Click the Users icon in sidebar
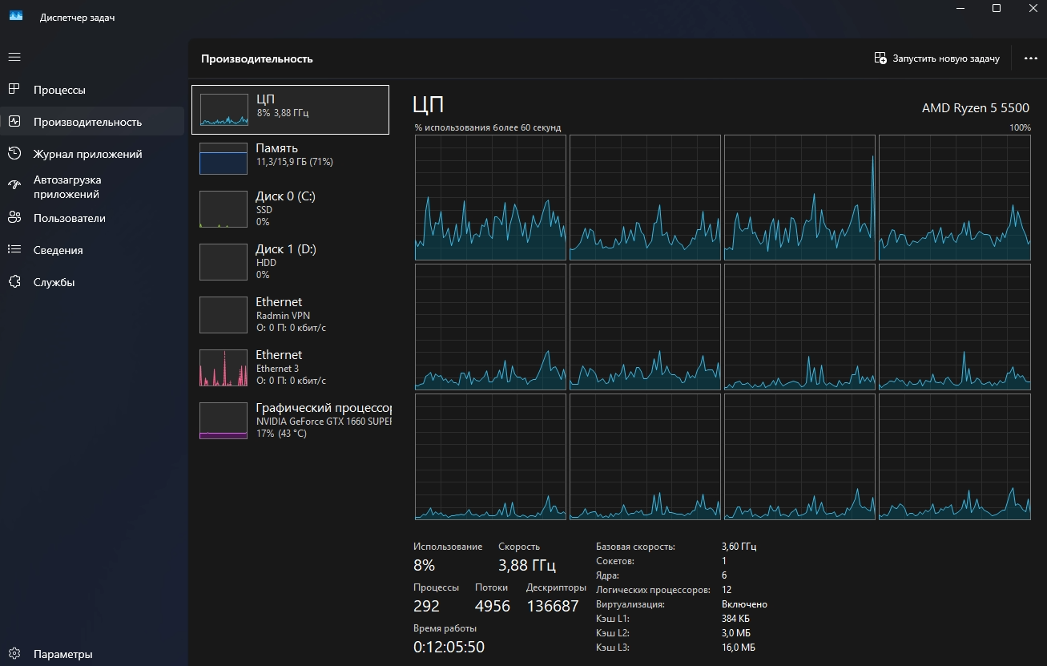1047x666 pixels. (x=14, y=218)
